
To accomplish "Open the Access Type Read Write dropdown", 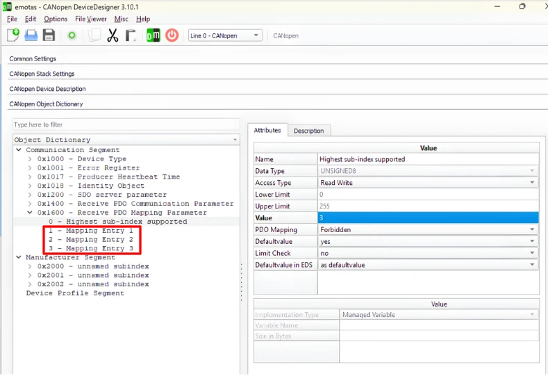I will [x=428, y=183].
